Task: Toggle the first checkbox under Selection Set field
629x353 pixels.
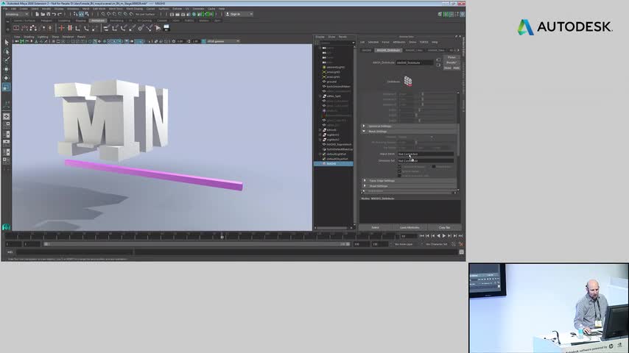Action: pyautogui.click(x=399, y=167)
